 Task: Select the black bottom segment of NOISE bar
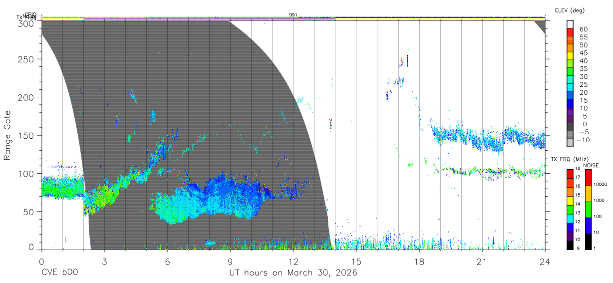588,242
